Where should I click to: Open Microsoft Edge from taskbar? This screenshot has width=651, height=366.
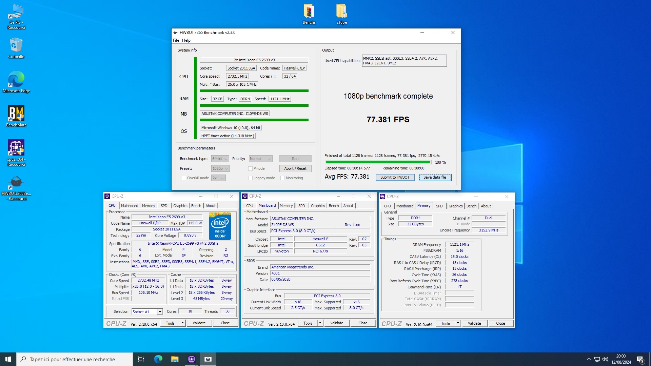tap(158, 359)
